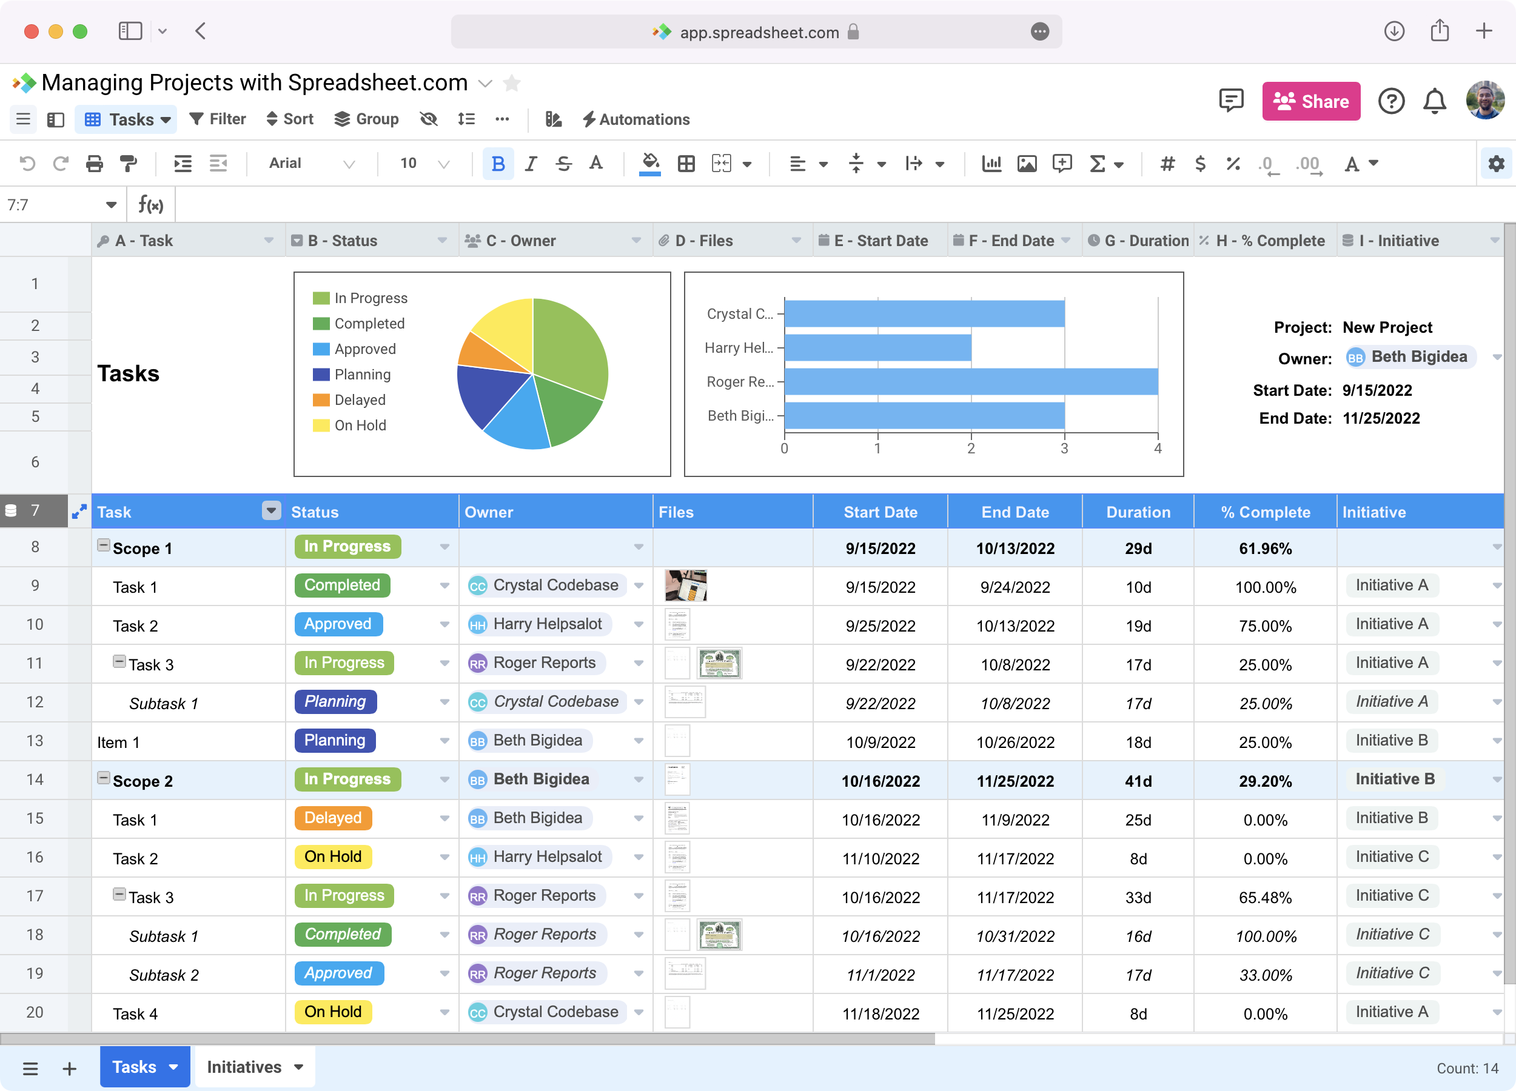Click the sum (Σ) function icon

[x=1097, y=164]
